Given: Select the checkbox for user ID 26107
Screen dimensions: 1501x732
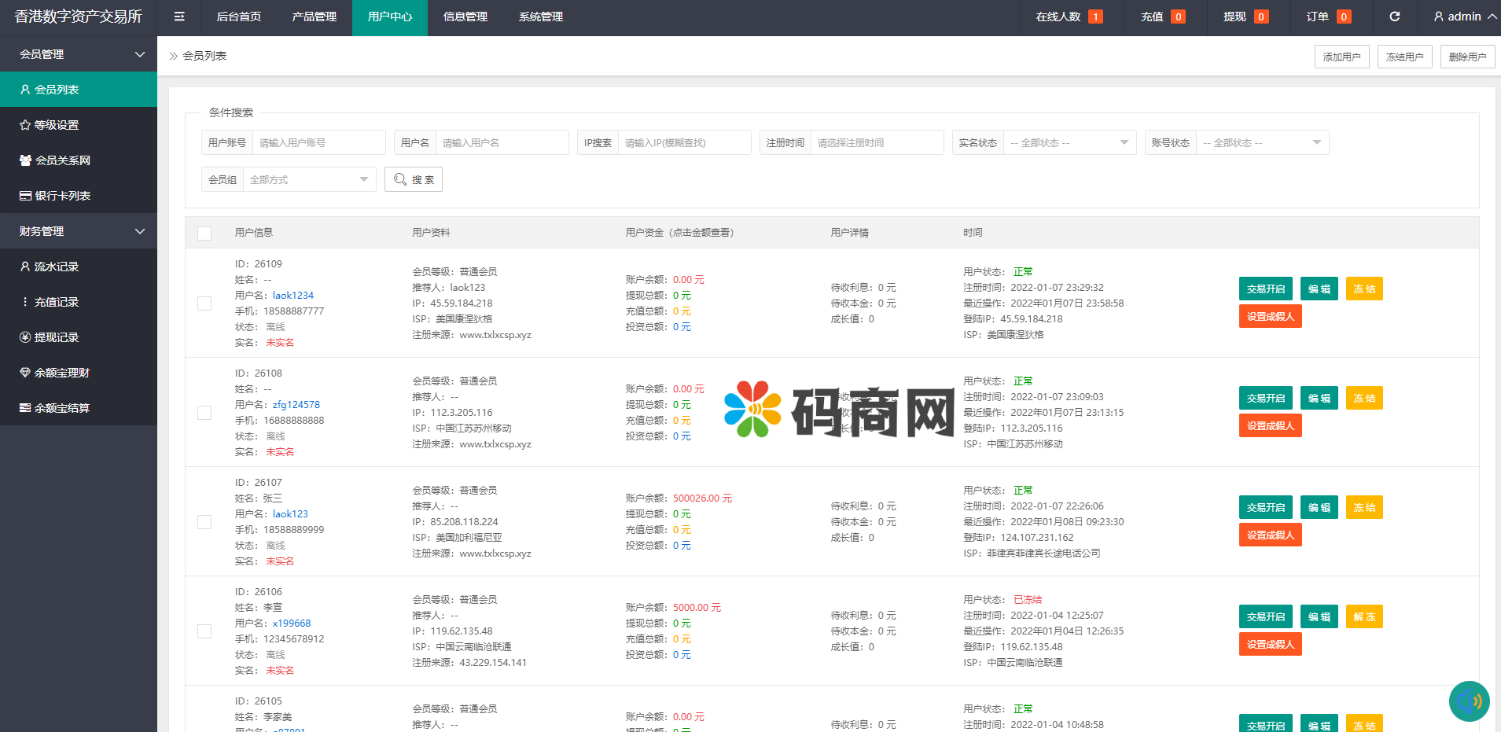Looking at the screenshot, I should pos(204,522).
